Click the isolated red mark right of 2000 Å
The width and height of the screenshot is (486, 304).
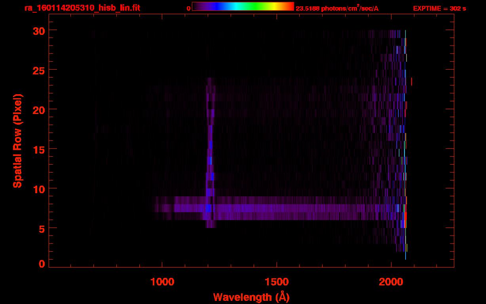[x=412, y=81]
